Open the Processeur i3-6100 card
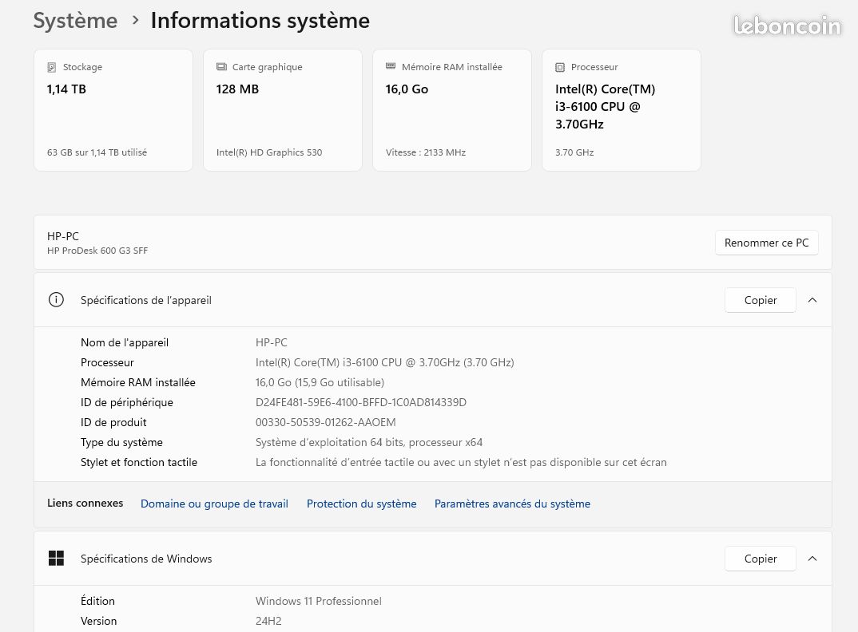The width and height of the screenshot is (858, 632). click(x=621, y=110)
